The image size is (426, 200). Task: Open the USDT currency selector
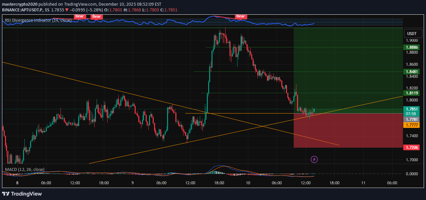[x=413, y=33]
